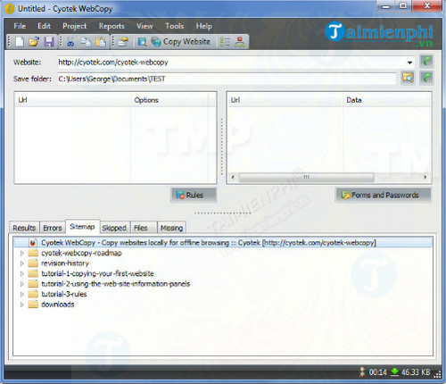Select the downloads tree item

[58, 305]
